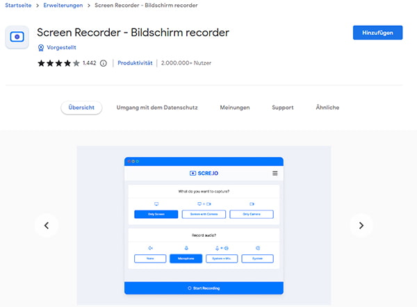Image resolution: width=417 pixels, height=307 pixels.
Task: Click Start Recording in the preview
Action: (204, 288)
